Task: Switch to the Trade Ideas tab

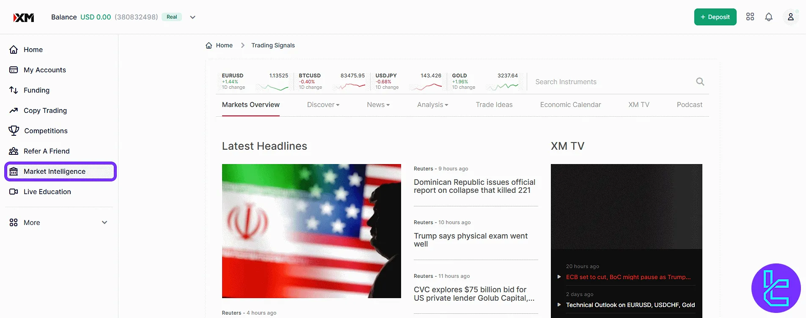Action: pyautogui.click(x=494, y=105)
